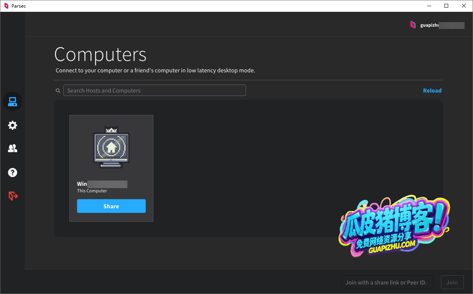Close the Parsec window
Viewport: 473px width, 294px height.
[464, 6]
